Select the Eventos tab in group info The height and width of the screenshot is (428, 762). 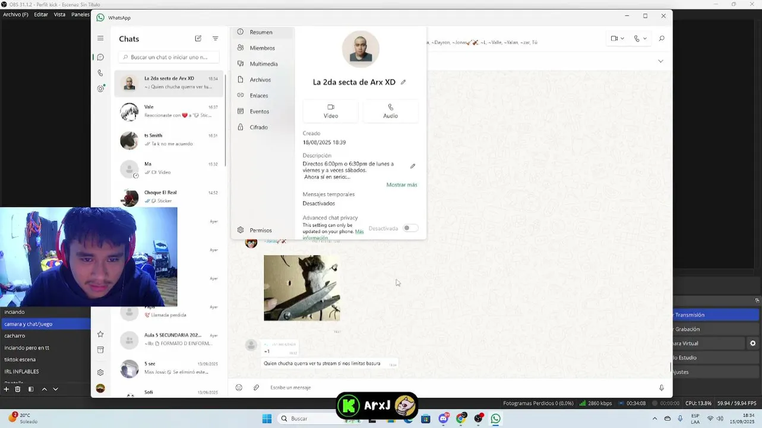[263, 111]
